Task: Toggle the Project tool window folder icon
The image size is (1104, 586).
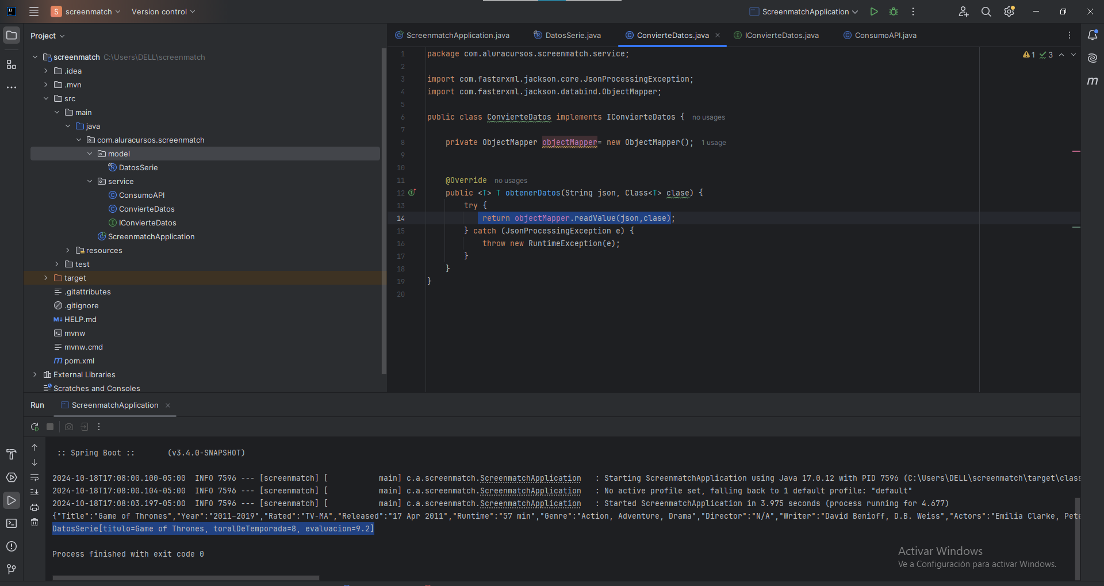Action: pyautogui.click(x=11, y=35)
